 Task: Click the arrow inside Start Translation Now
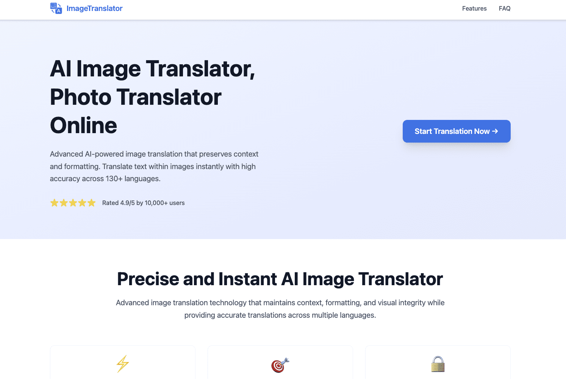coord(496,131)
